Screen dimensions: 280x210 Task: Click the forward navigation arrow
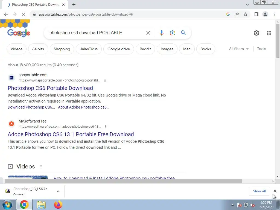[x=15, y=14]
